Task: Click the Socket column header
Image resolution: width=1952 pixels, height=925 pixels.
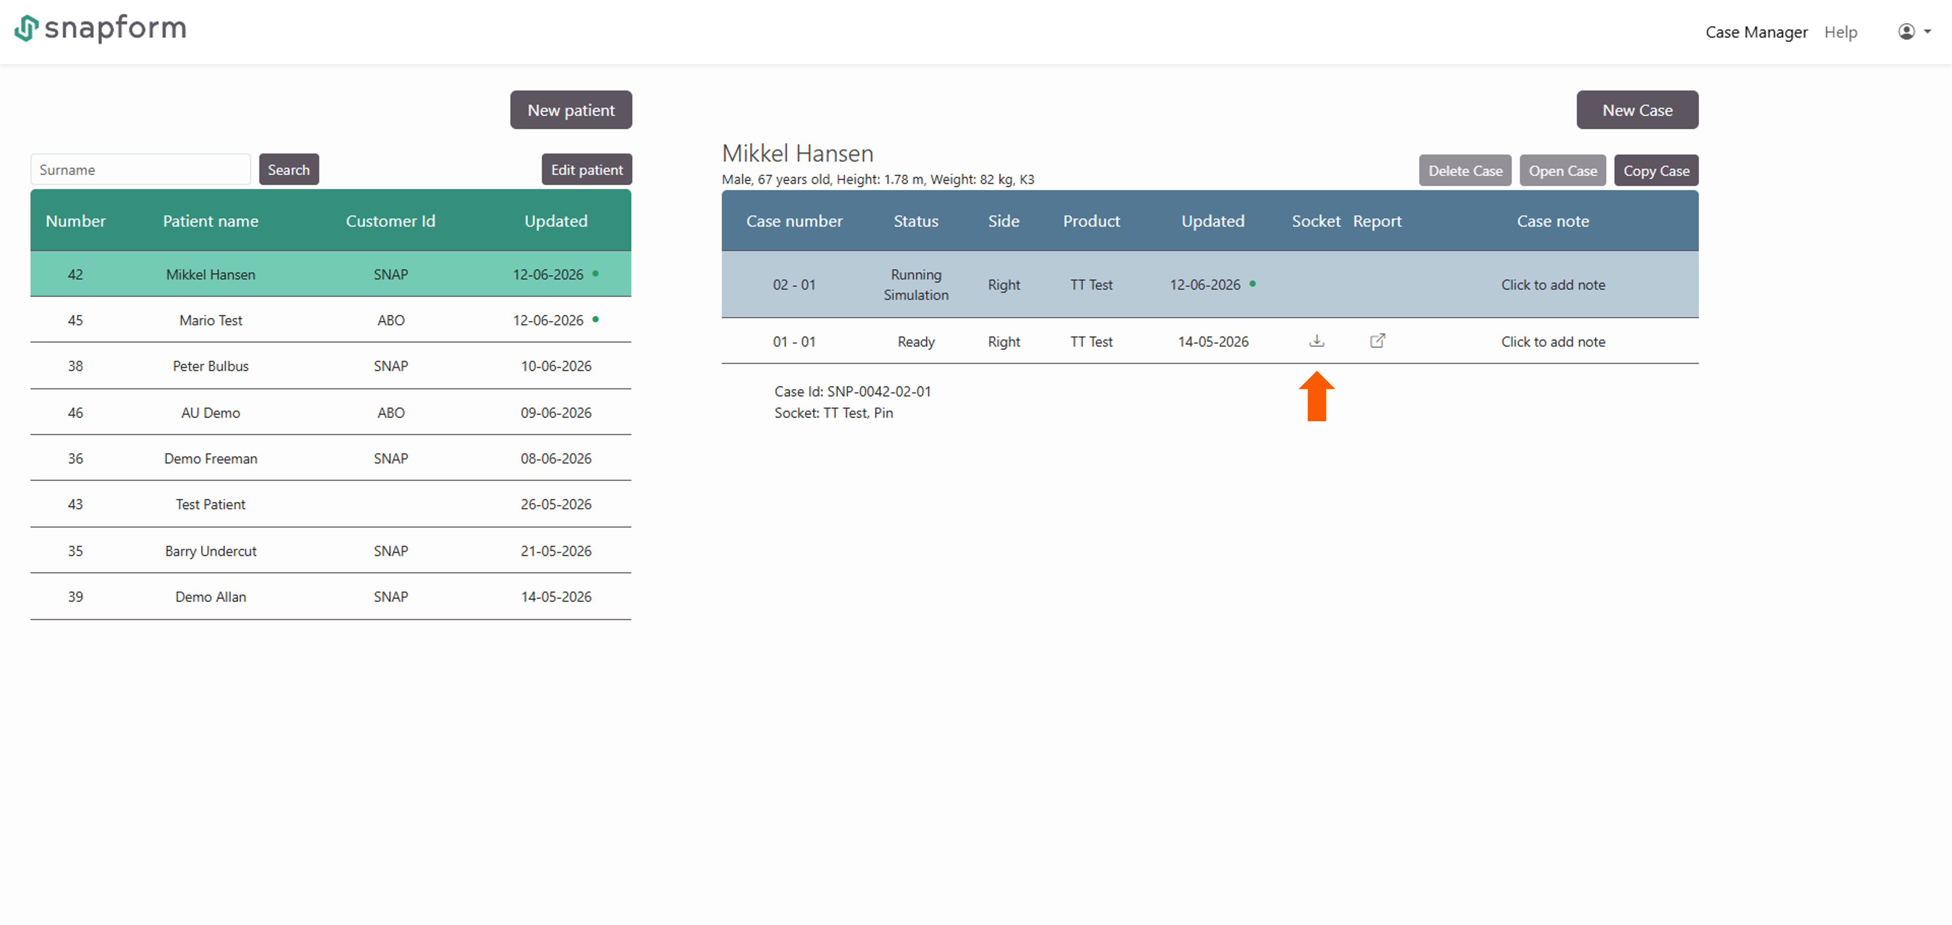Action: [x=1315, y=220]
